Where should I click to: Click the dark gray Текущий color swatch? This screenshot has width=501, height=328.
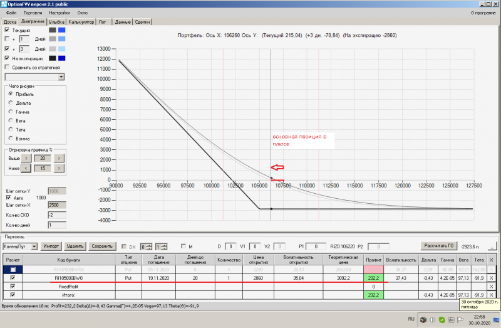click(x=53, y=29)
